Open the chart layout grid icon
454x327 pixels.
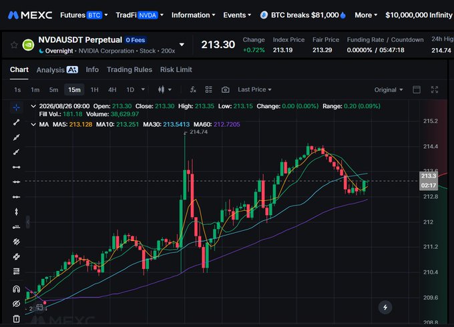coord(209,89)
